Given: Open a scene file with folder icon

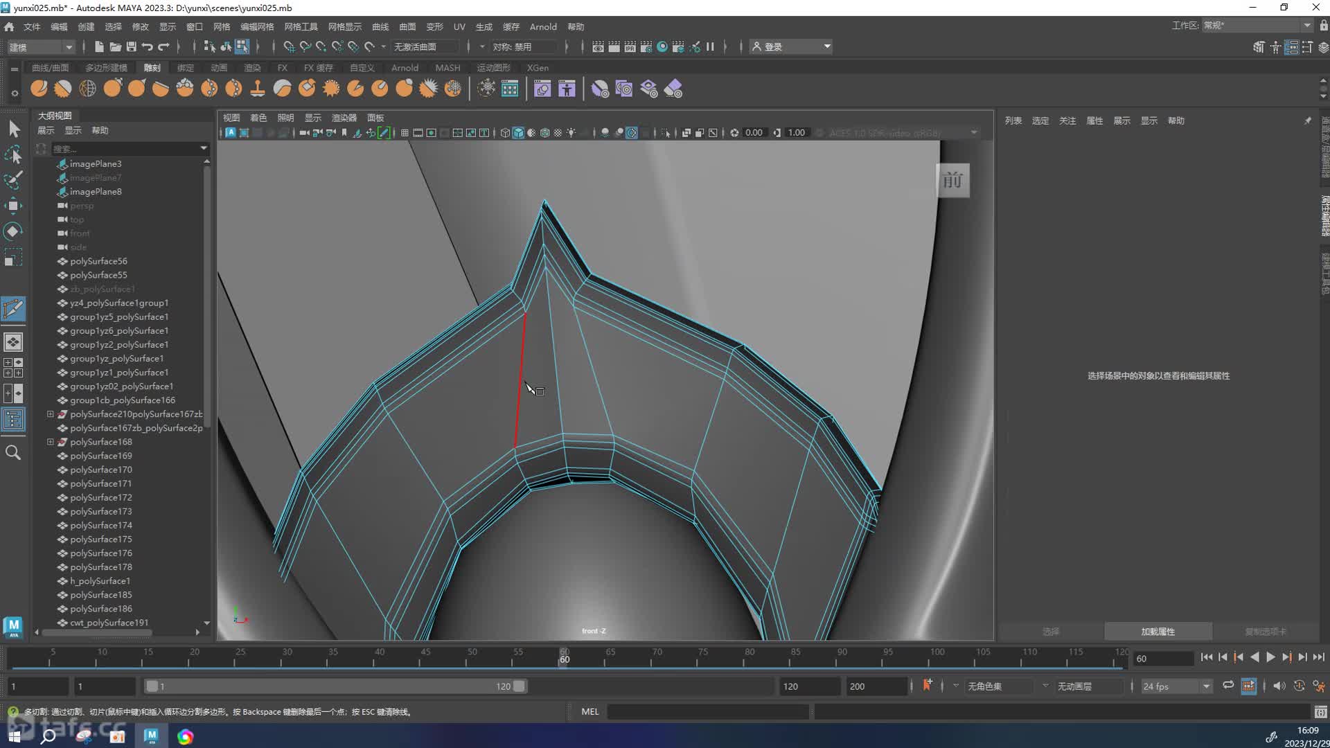Looking at the screenshot, I should (115, 46).
